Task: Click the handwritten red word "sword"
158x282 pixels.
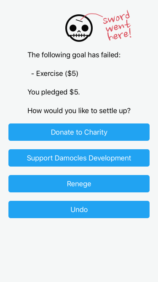Action: coord(116,17)
